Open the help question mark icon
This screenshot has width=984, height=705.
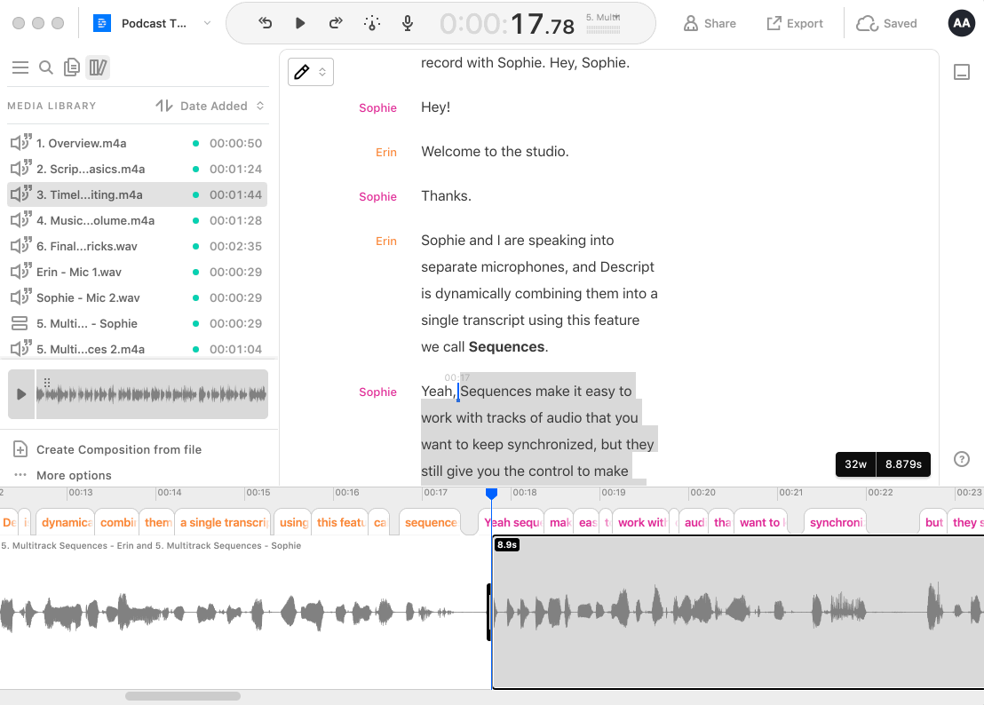(962, 459)
